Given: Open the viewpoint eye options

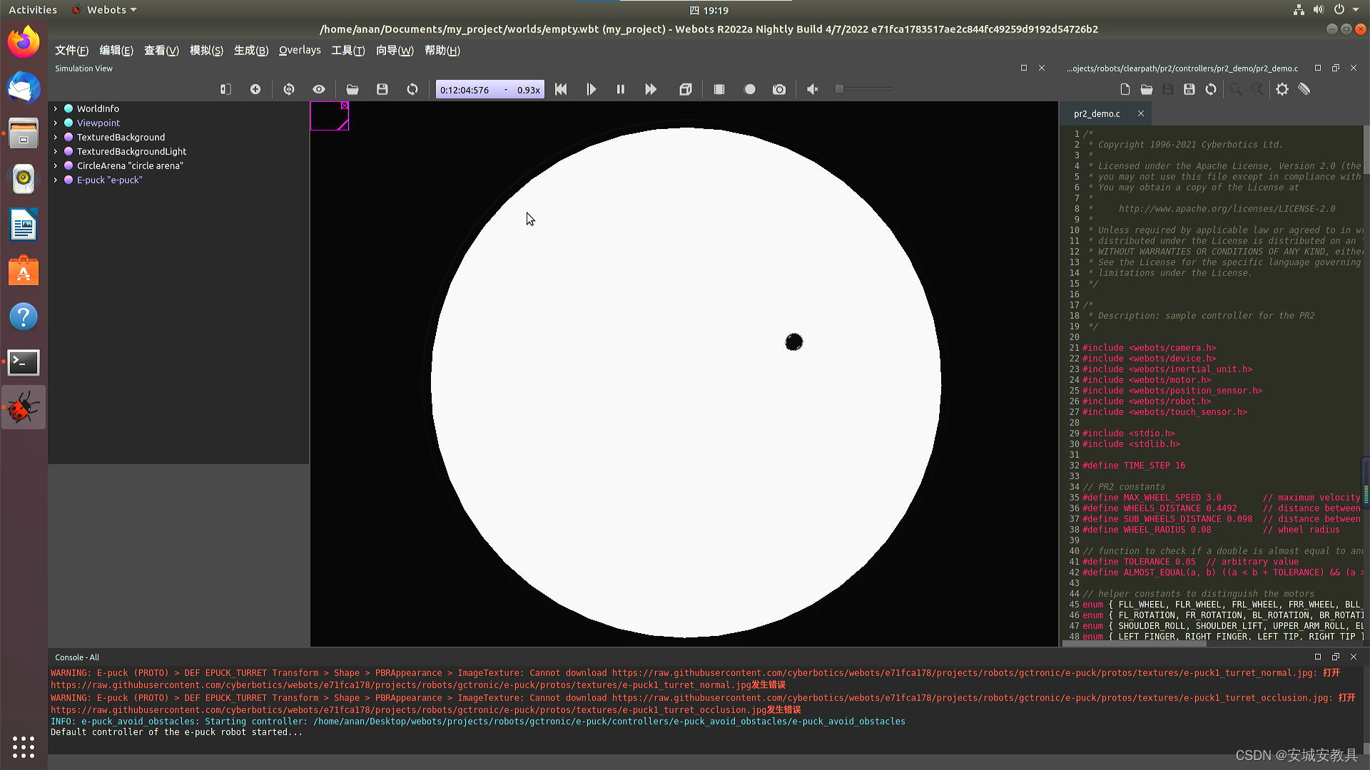Looking at the screenshot, I should 319,89.
